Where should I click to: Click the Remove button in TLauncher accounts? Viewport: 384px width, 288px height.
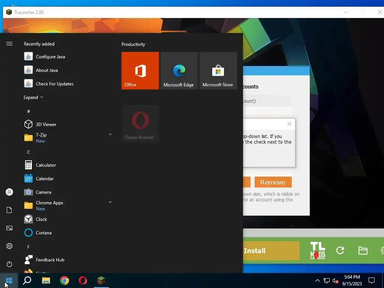pos(273,182)
